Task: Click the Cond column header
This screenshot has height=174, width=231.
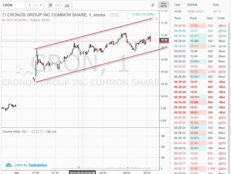Action: click(x=221, y=18)
